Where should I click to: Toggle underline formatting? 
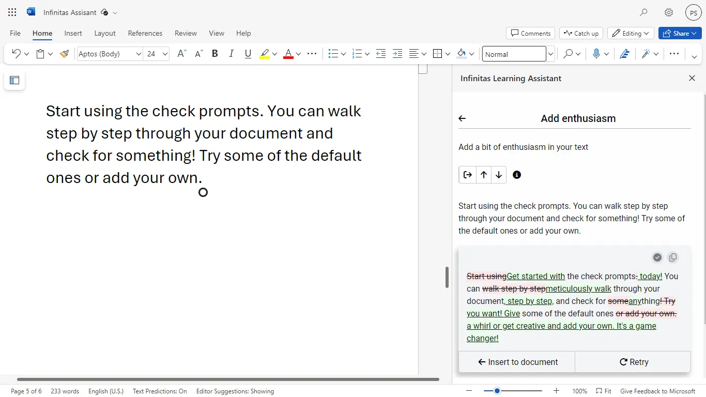(248, 54)
